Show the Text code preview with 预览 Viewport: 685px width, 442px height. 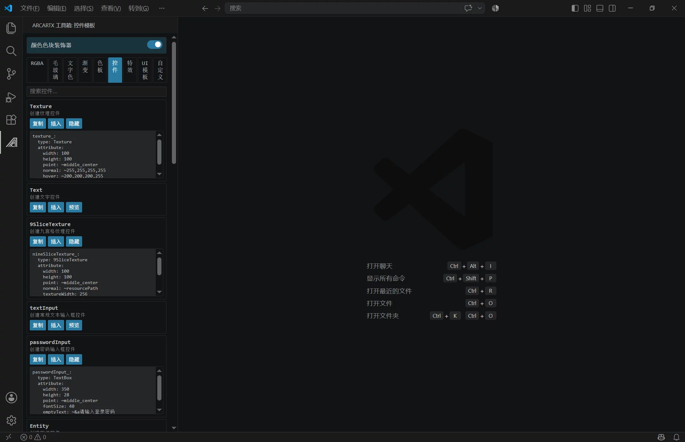[x=74, y=207]
